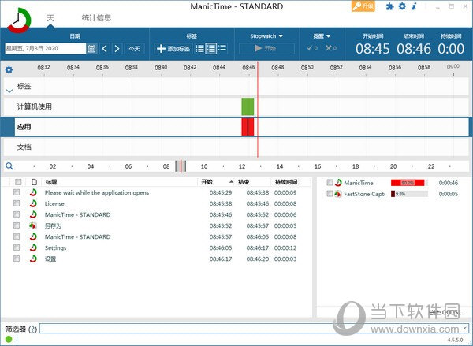473x346 pixels.
Task: Select the 文档 timeline row
Action: tap(236, 147)
